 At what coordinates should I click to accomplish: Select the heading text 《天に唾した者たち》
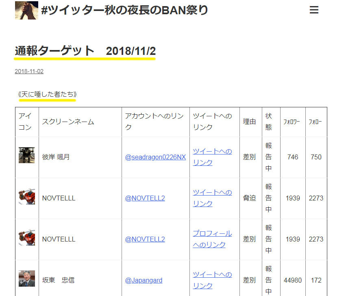[47, 94]
